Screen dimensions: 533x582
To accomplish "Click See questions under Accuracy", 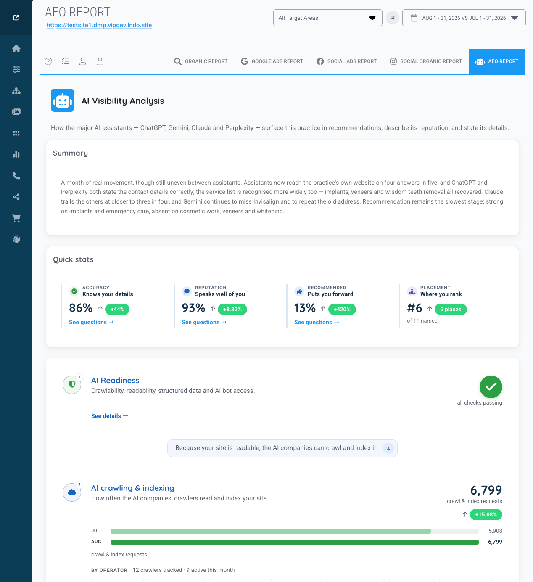I will (x=91, y=322).
